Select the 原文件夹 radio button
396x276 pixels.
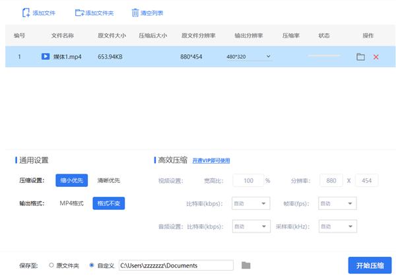pos(51,265)
